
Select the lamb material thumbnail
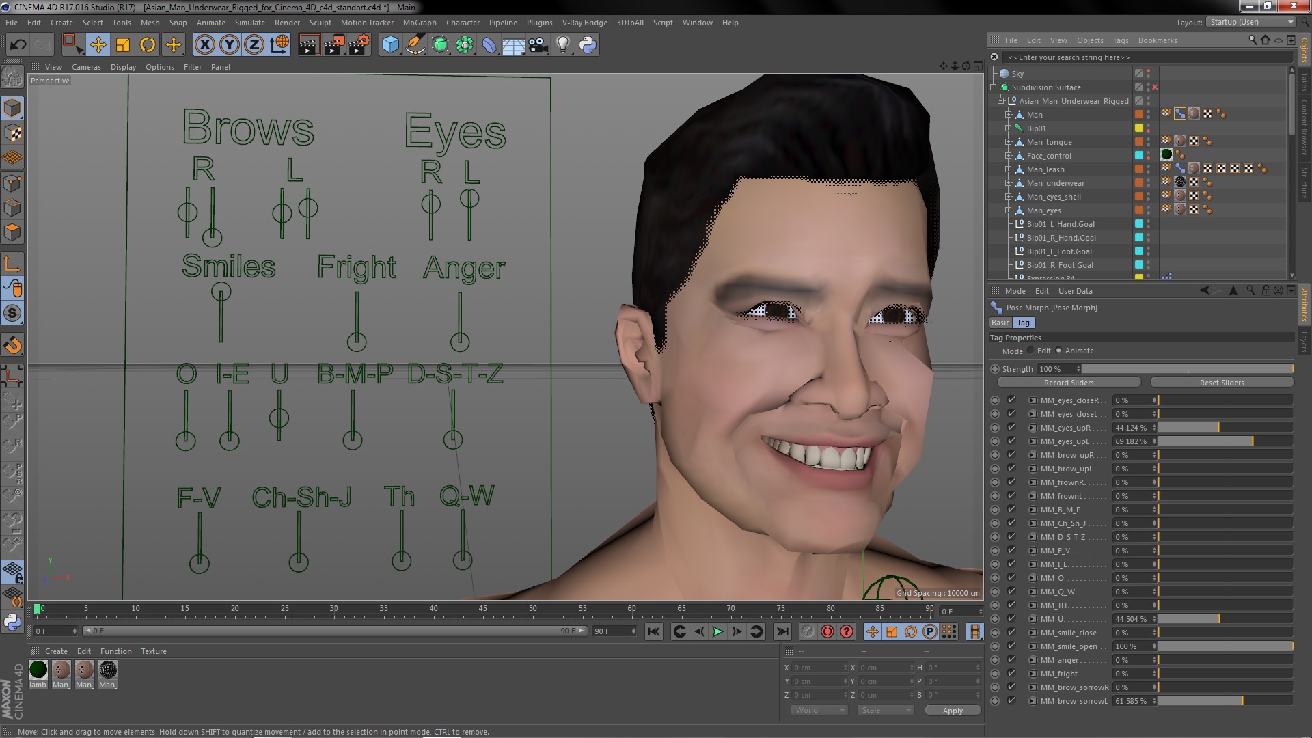pos(38,670)
